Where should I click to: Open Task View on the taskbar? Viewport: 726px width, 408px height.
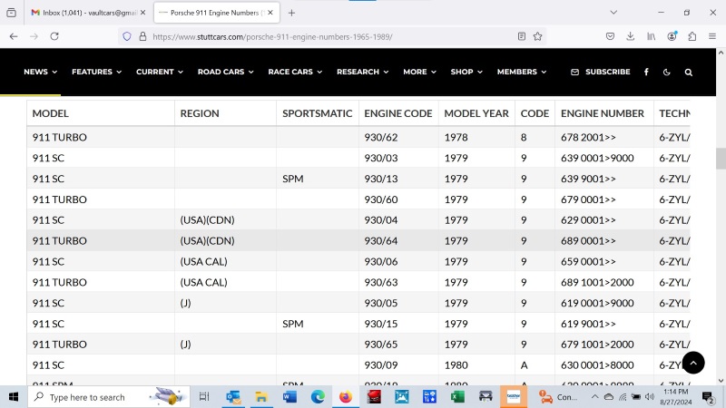tap(204, 397)
